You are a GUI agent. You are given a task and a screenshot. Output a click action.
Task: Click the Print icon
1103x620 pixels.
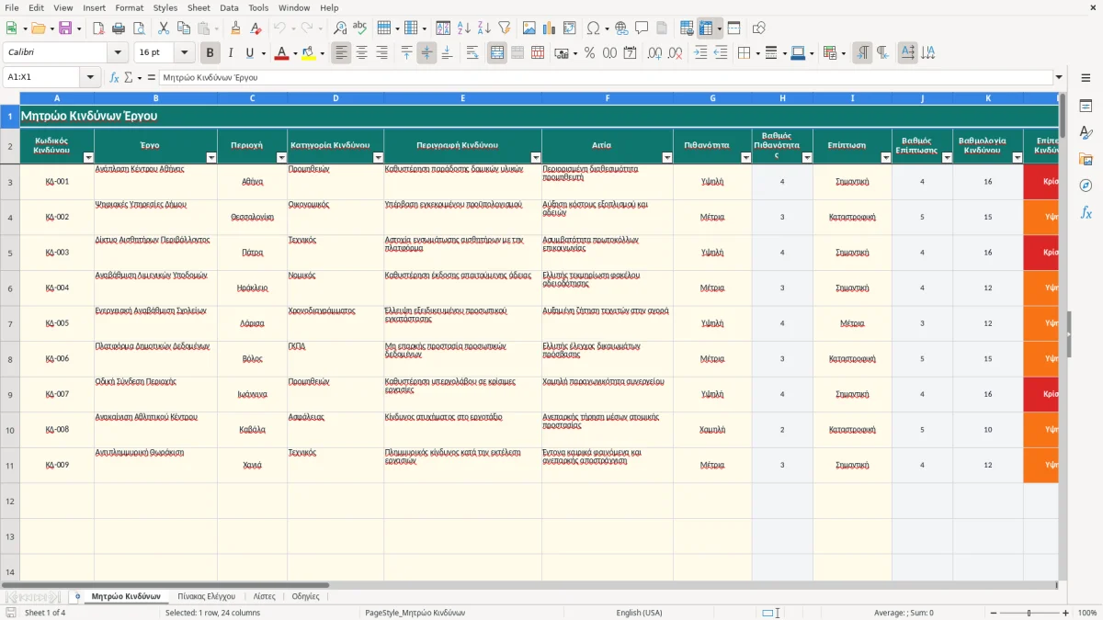pyautogui.click(x=119, y=28)
